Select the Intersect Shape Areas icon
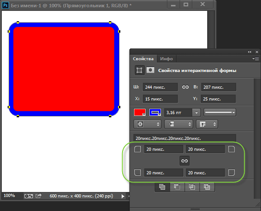 tap(192, 187)
